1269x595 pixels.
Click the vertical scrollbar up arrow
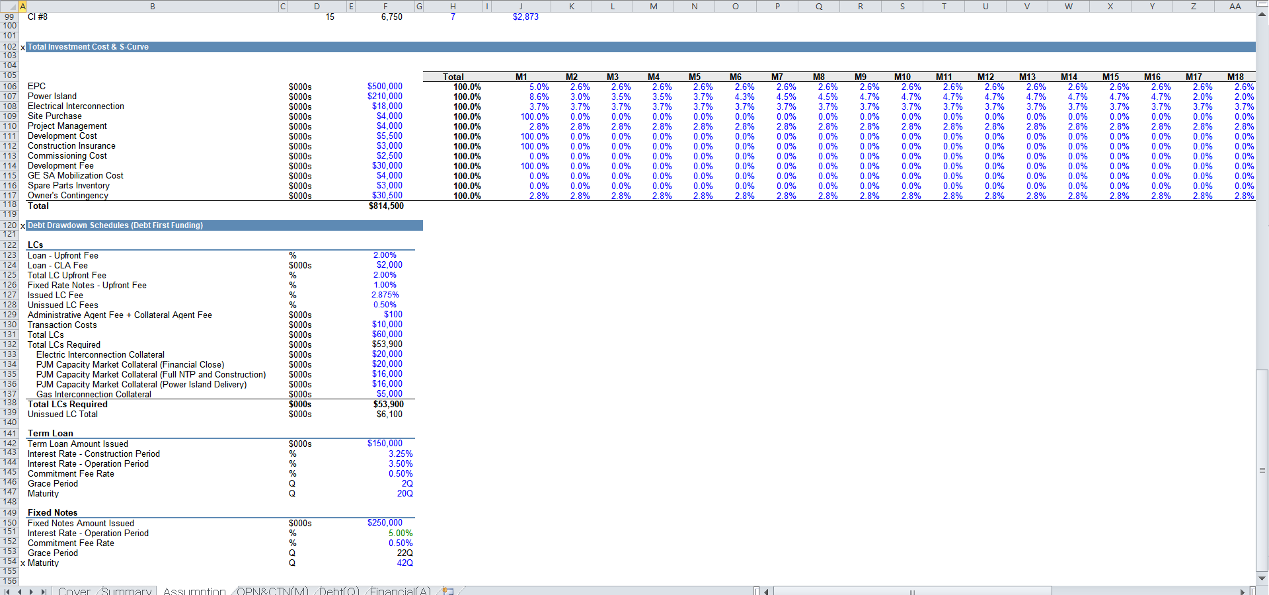[x=1262, y=15]
